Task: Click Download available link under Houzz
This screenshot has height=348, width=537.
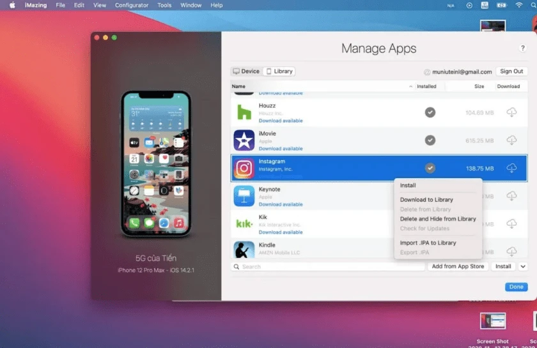Action: click(x=281, y=121)
